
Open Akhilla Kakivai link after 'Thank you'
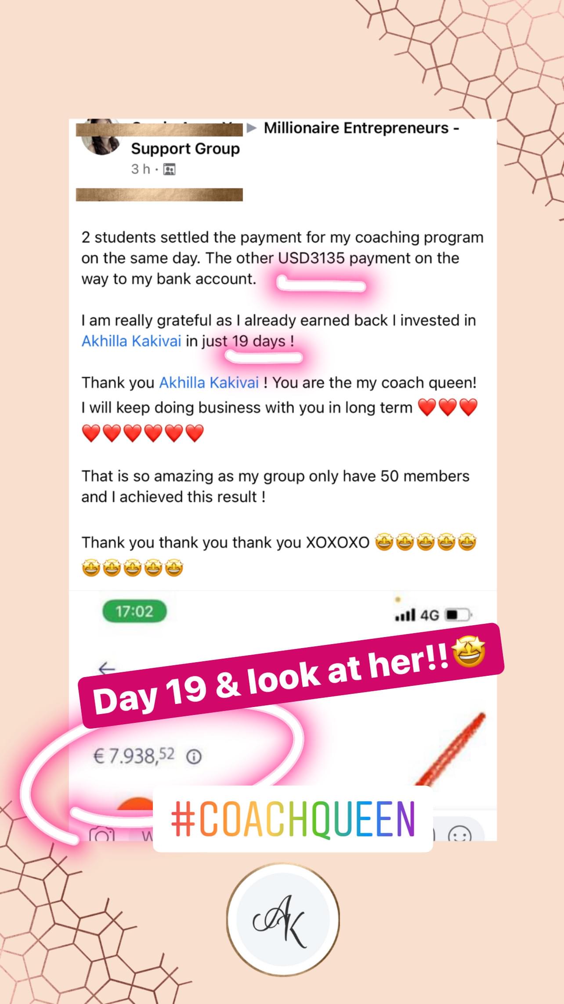(x=209, y=382)
